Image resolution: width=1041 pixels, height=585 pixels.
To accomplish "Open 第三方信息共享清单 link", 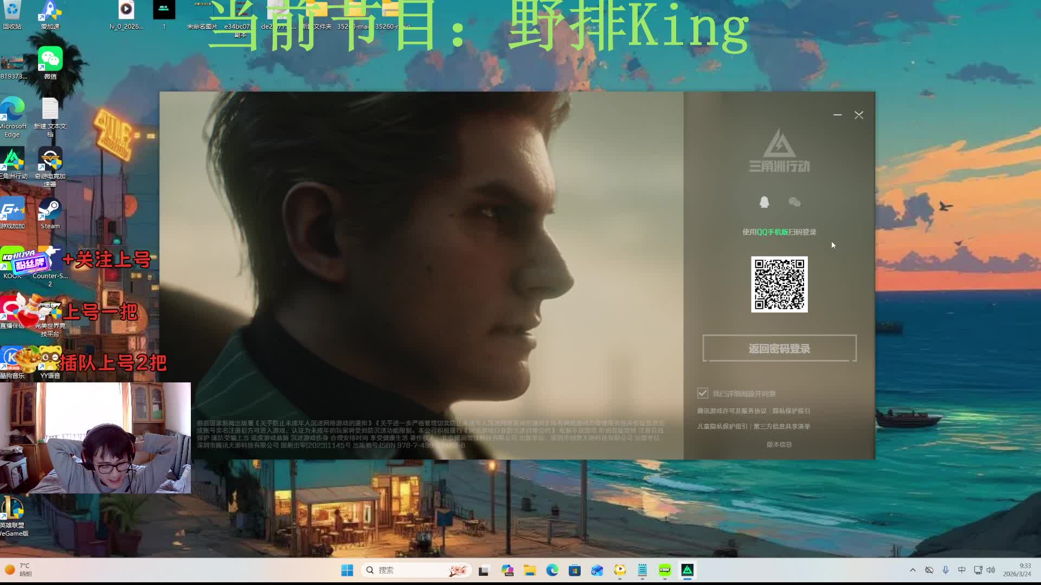I will coord(782,426).
